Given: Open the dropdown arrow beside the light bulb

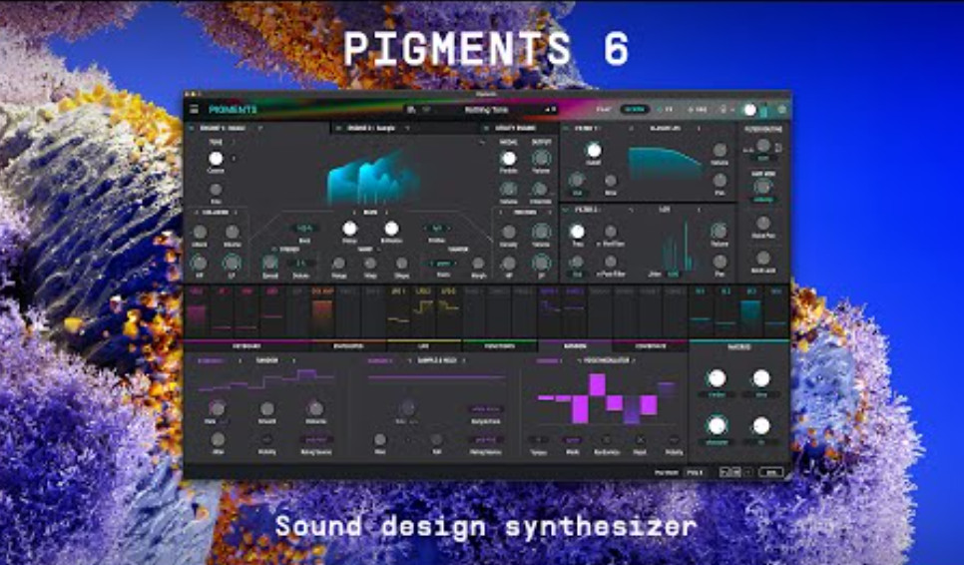Looking at the screenshot, I should click(x=732, y=110).
